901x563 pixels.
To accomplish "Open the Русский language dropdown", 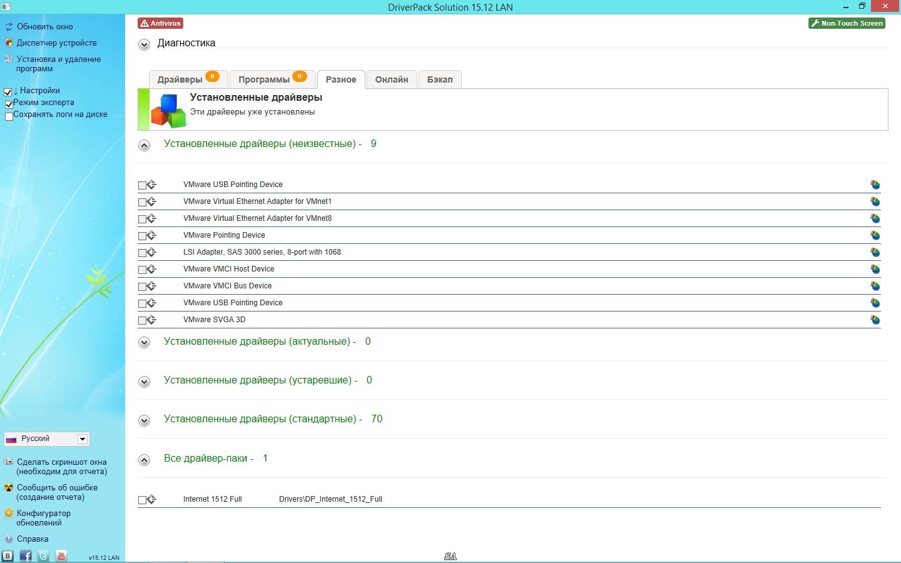I will [47, 439].
